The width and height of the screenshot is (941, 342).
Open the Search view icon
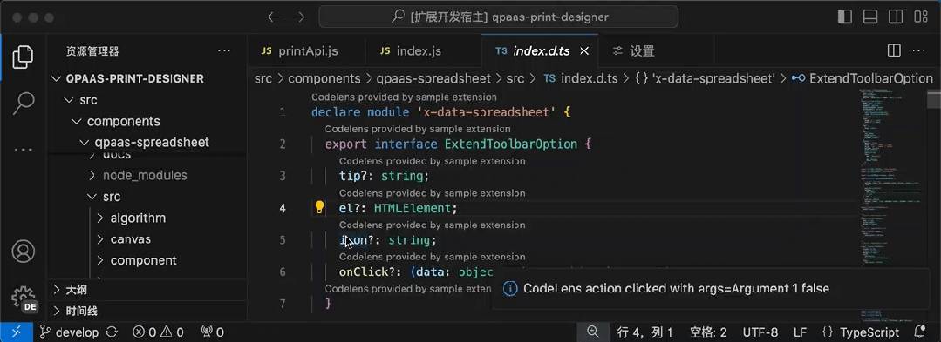tap(23, 103)
